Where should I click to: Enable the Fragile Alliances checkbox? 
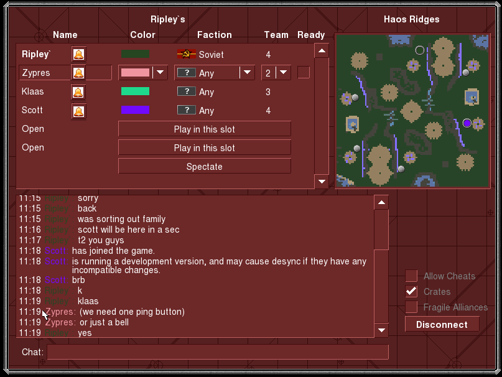click(411, 307)
